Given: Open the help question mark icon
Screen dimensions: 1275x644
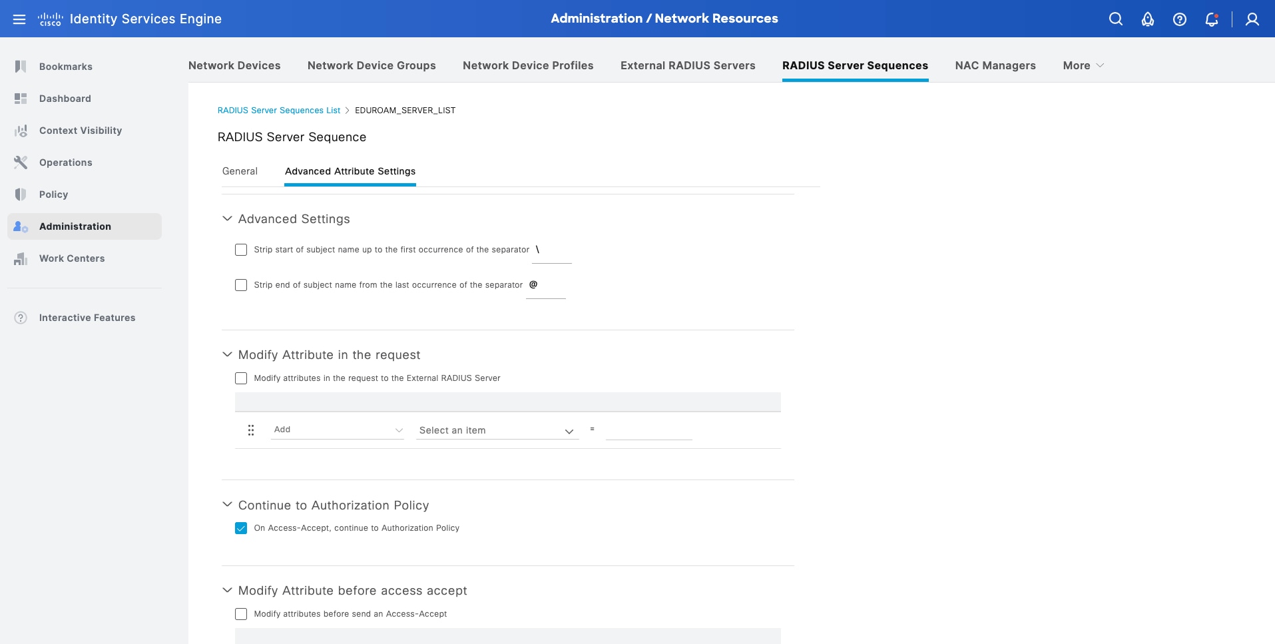Looking at the screenshot, I should point(1180,19).
